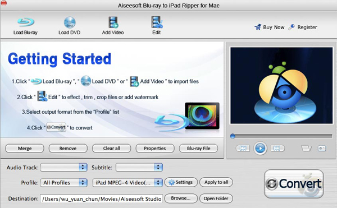Click the step 3 Profile list instruction text
The image size is (337, 208).
click(70, 112)
